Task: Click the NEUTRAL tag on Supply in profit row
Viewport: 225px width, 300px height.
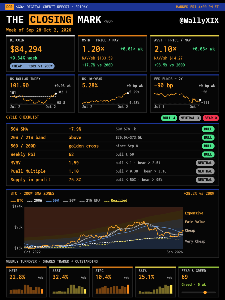Action: pos(205,180)
